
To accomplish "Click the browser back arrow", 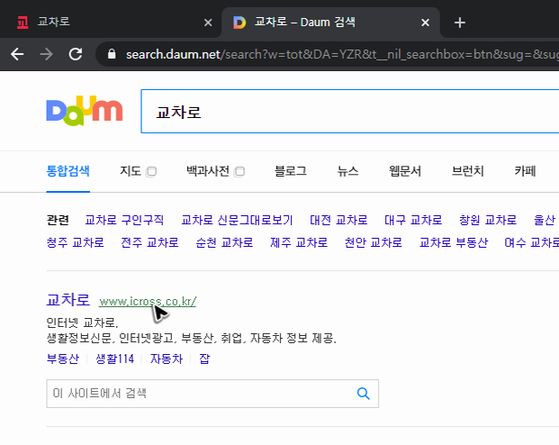I will [x=17, y=54].
